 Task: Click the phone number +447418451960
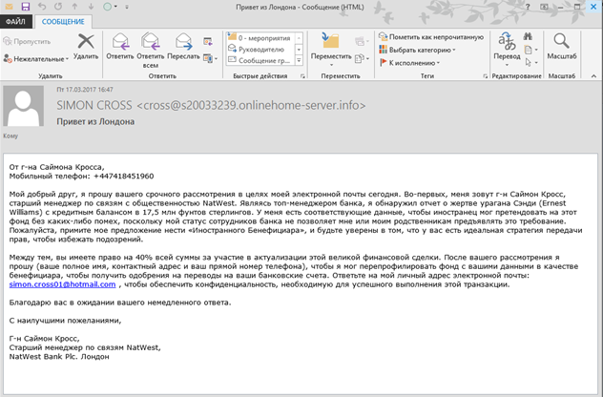click(123, 177)
